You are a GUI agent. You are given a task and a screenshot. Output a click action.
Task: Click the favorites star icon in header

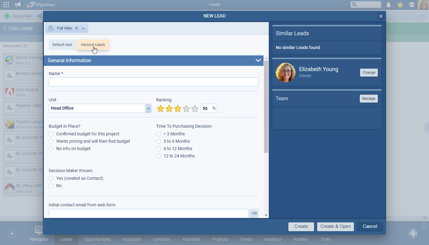click(400, 5)
